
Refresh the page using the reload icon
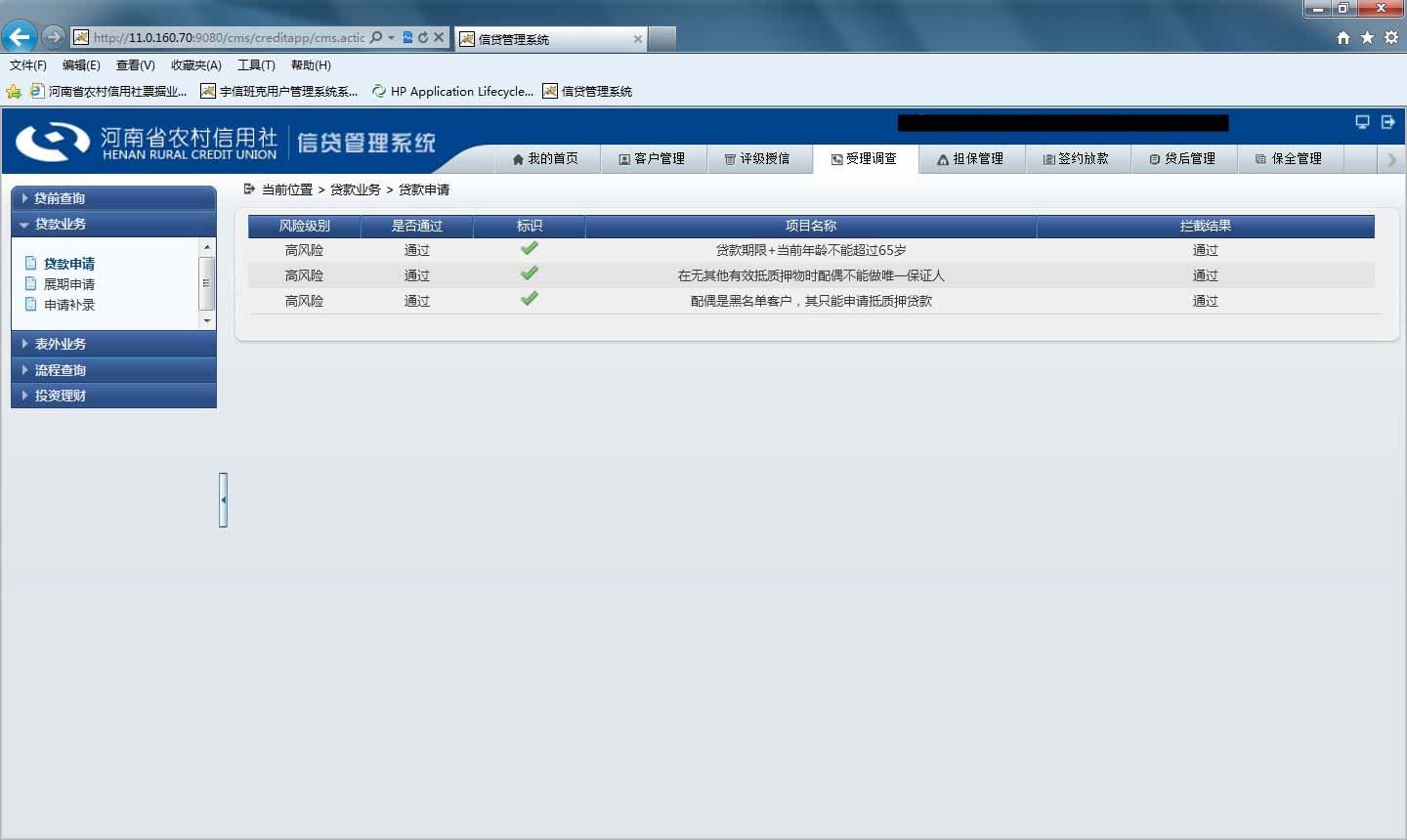(423, 37)
